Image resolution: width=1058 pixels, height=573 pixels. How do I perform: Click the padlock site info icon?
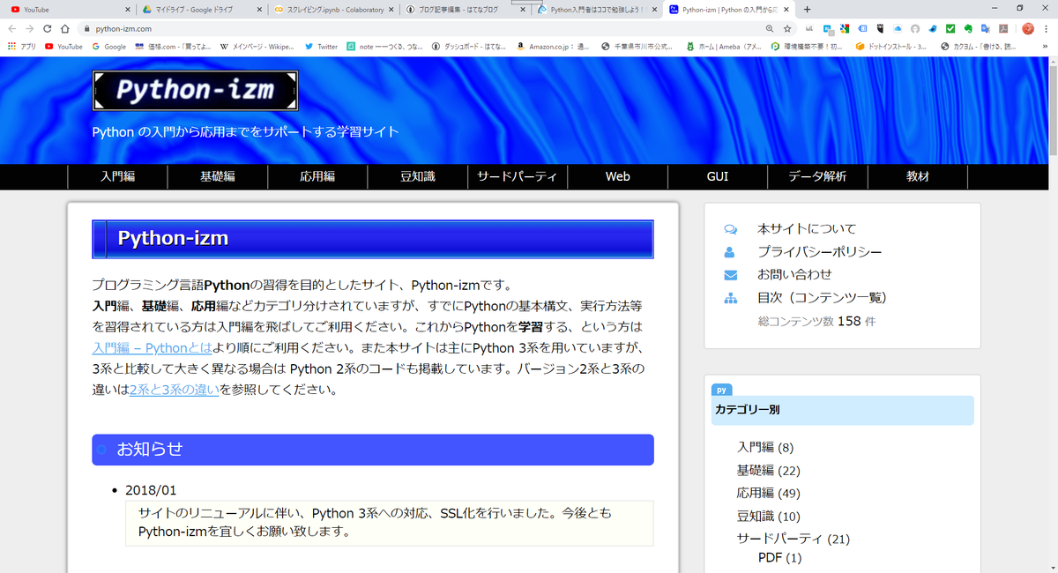click(86, 29)
